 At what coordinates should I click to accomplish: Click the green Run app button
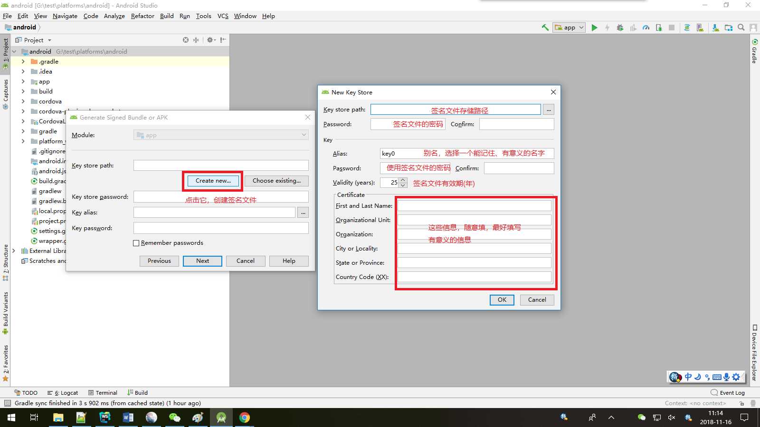tap(594, 28)
